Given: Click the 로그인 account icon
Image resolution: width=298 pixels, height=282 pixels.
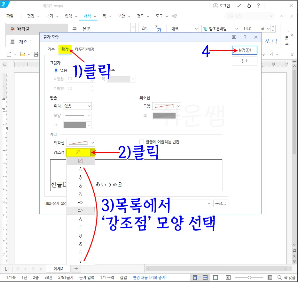Looking at the screenshot, I should coord(216,5).
